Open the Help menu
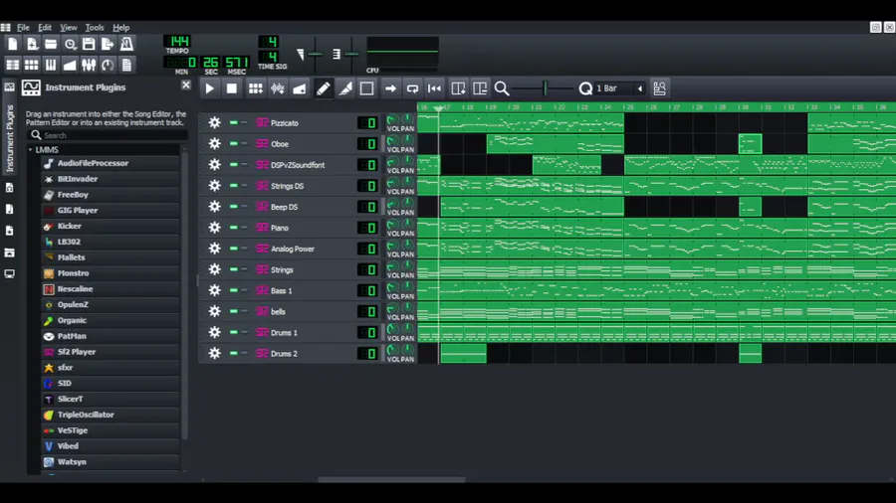Screen dimensions: 896x503 pyautogui.click(x=120, y=28)
